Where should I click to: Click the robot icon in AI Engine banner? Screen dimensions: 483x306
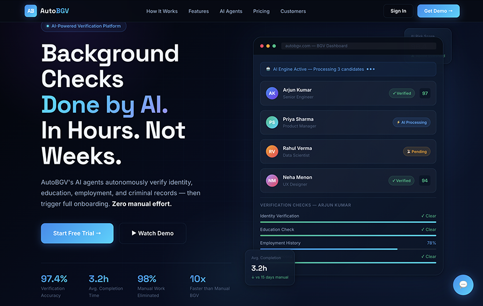coord(268,69)
